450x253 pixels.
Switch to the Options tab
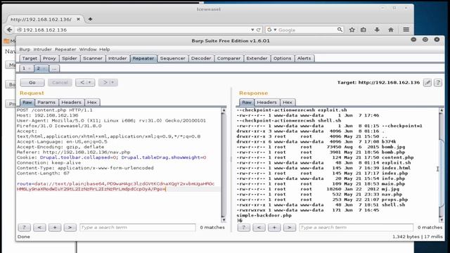[282, 58]
